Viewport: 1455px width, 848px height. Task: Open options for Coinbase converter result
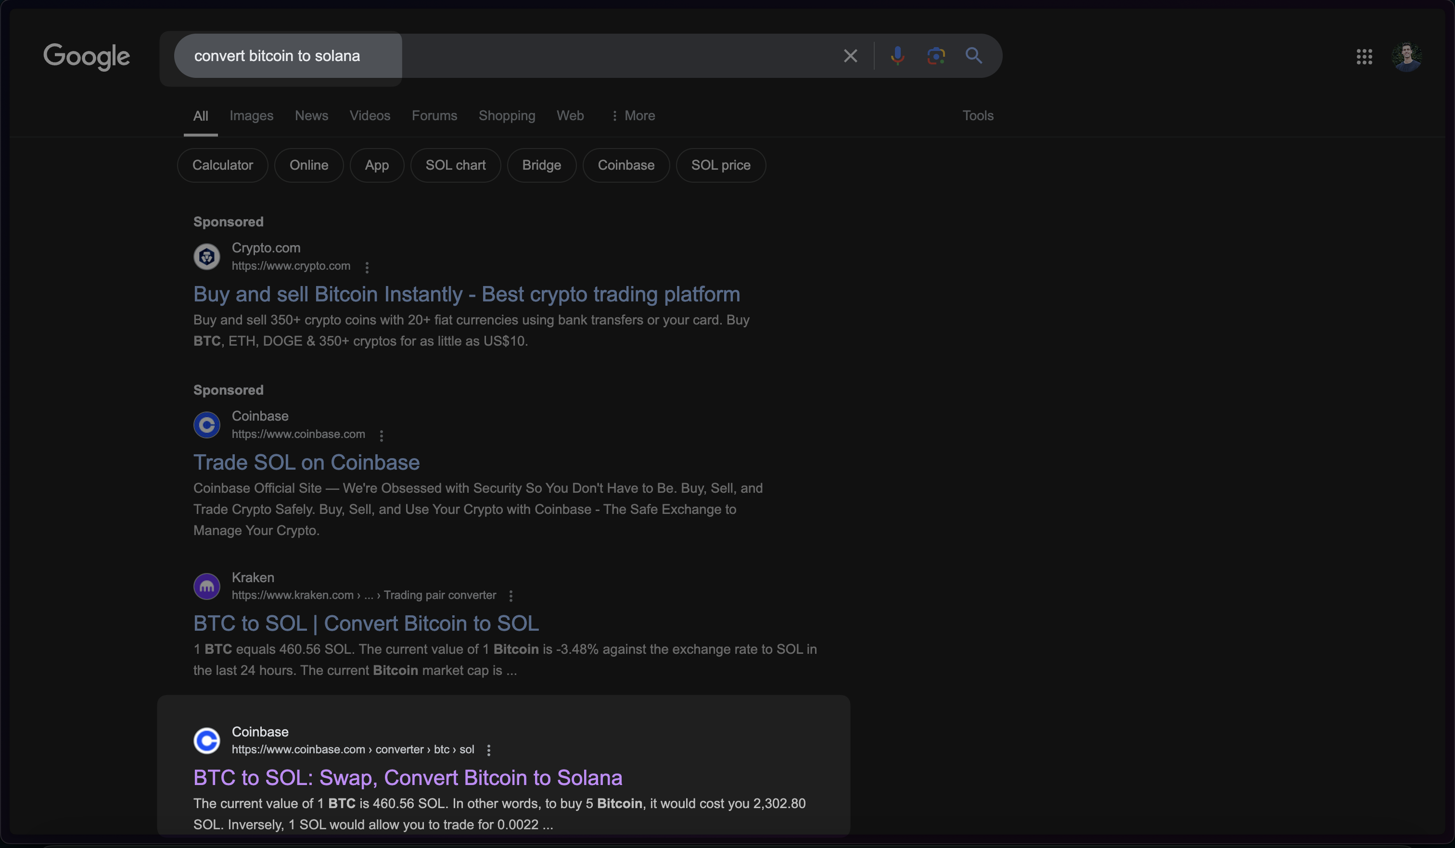coord(489,750)
